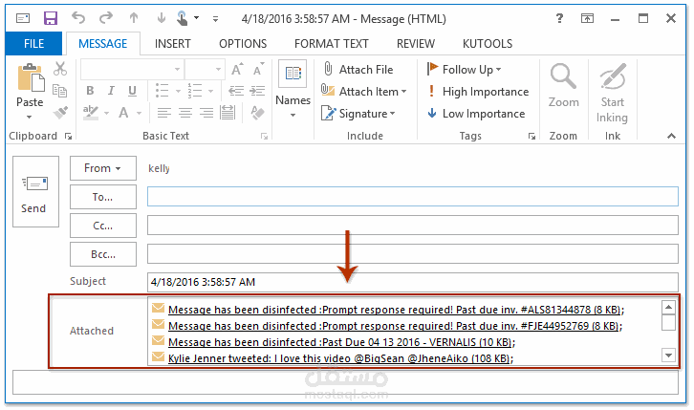Open Follow Up flag dropdown

pyautogui.click(x=464, y=70)
